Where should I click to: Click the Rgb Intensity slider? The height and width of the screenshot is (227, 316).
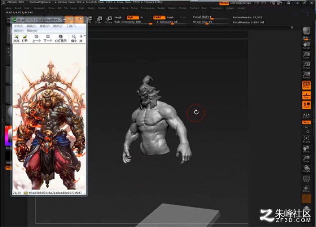tap(134, 22)
